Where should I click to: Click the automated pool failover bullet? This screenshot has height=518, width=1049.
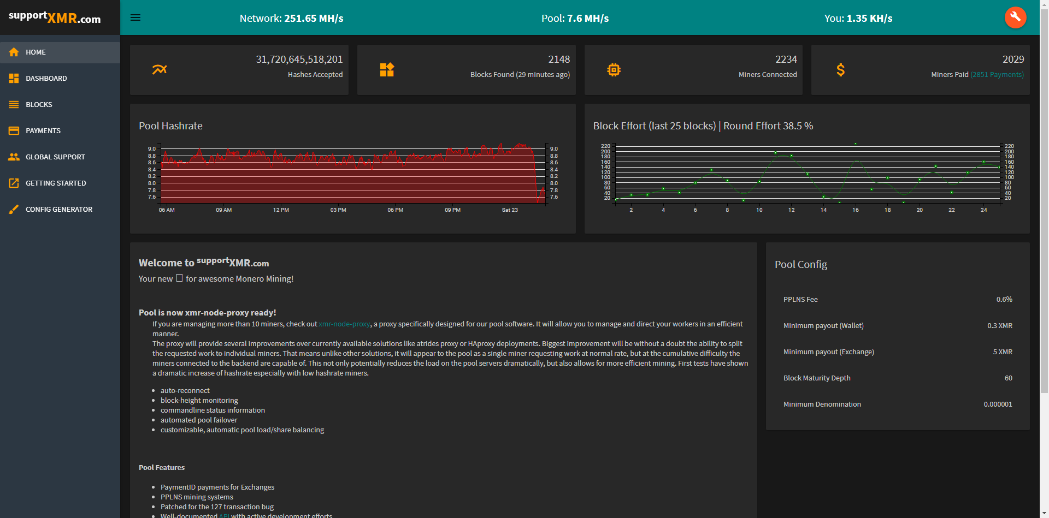199,420
